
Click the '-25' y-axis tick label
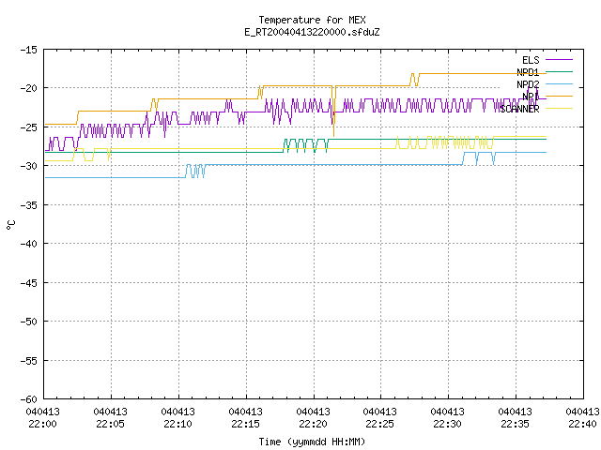29,127
